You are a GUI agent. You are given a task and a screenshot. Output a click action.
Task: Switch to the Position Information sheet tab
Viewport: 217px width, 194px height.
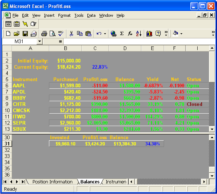pyautogui.click(x=53, y=182)
